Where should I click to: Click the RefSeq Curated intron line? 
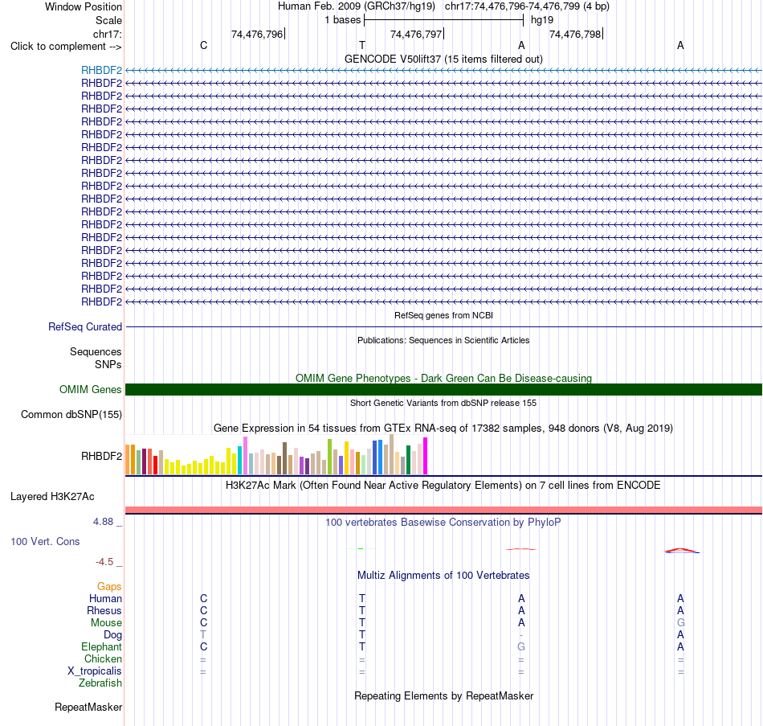(x=443, y=327)
